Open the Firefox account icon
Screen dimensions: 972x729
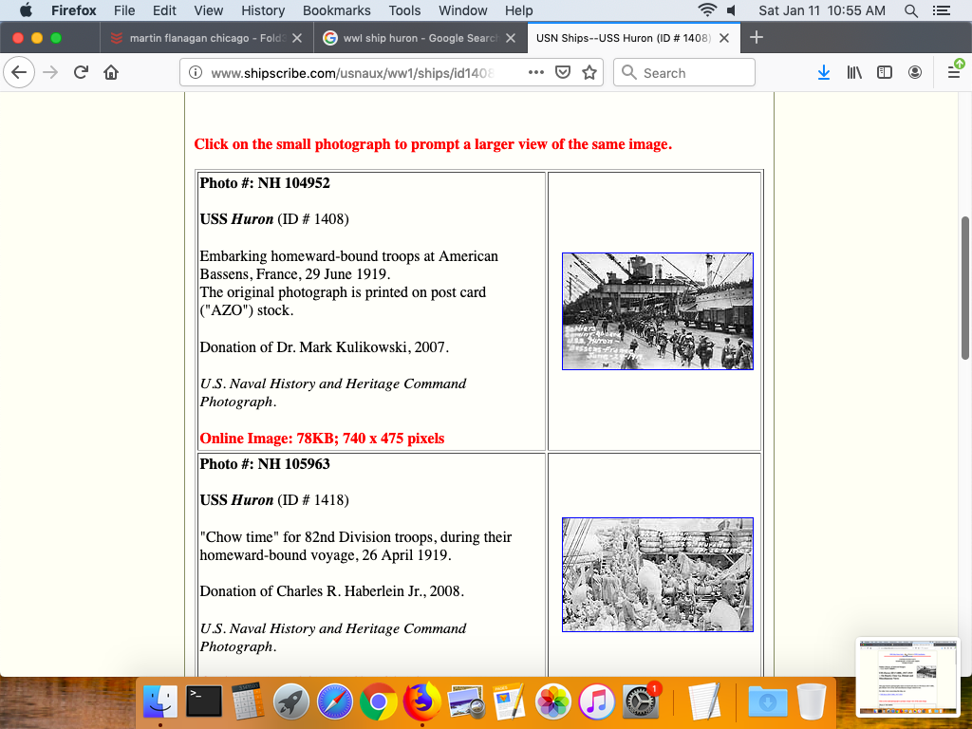[915, 72]
